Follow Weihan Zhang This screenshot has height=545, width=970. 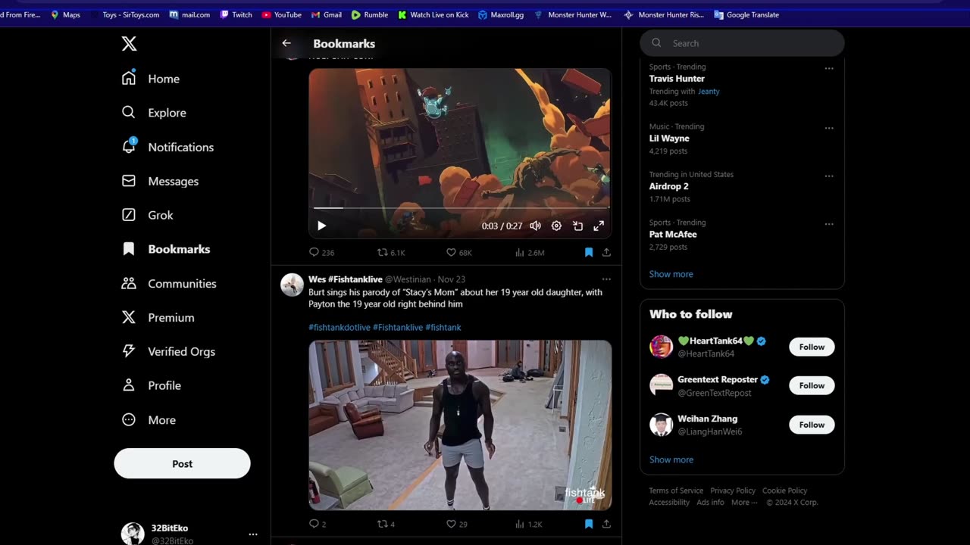click(812, 425)
